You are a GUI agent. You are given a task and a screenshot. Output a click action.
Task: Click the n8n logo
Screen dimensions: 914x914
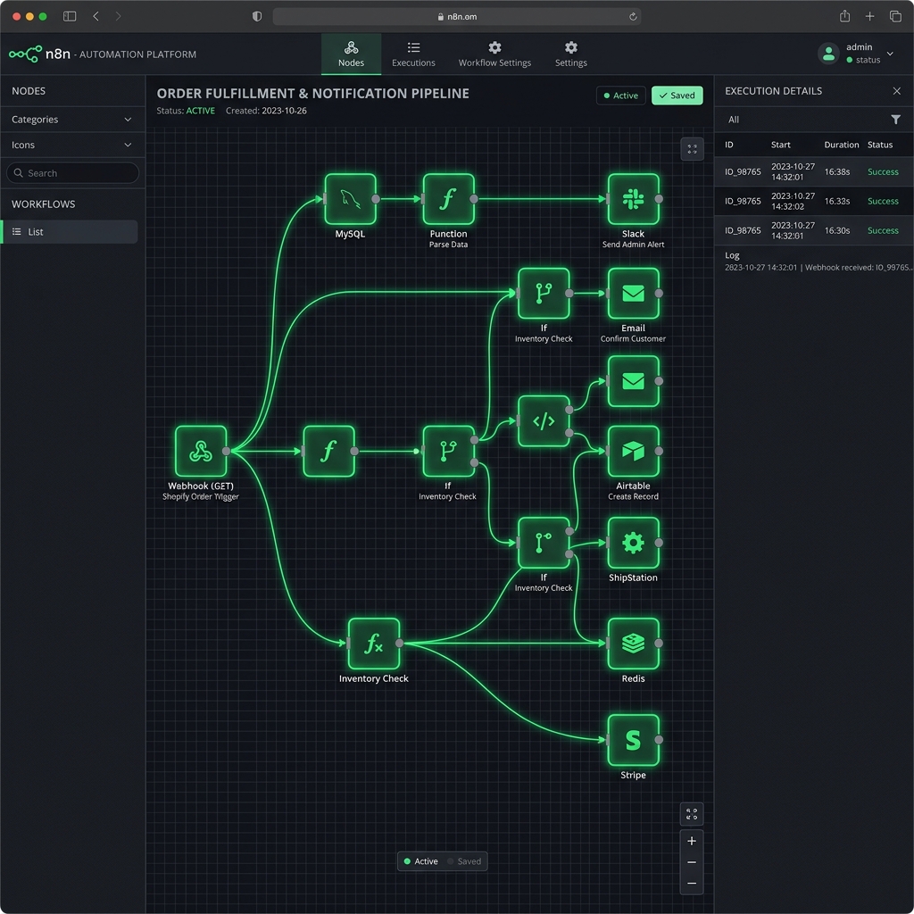click(x=40, y=54)
